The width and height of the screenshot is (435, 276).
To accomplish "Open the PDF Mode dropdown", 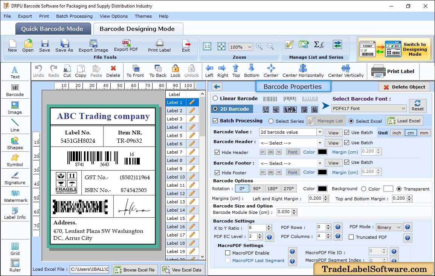I will [x=389, y=227].
